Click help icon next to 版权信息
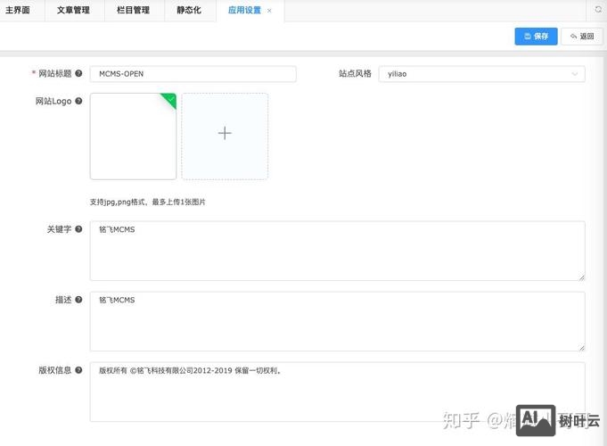The image size is (607, 446). (x=78, y=370)
